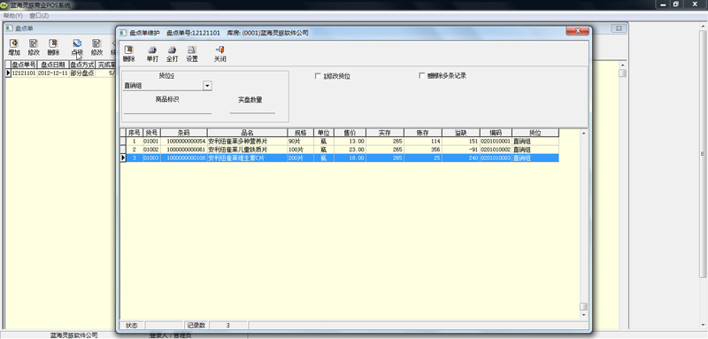
Task: Click 溢缺 cell -91
Action: [x=460, y=150]
